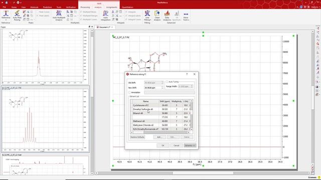This screenshot has height=180, width=321.
Task: Open the Options dropdown in the title bar
Action: pyautogui.click(x=314, y=7)
